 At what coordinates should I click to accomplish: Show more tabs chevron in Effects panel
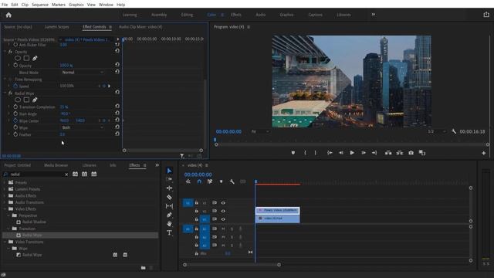click(x=157, y=165)
